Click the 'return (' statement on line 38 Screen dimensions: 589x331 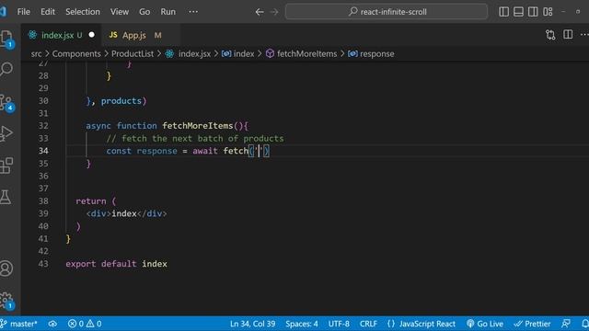coord(96,201)
